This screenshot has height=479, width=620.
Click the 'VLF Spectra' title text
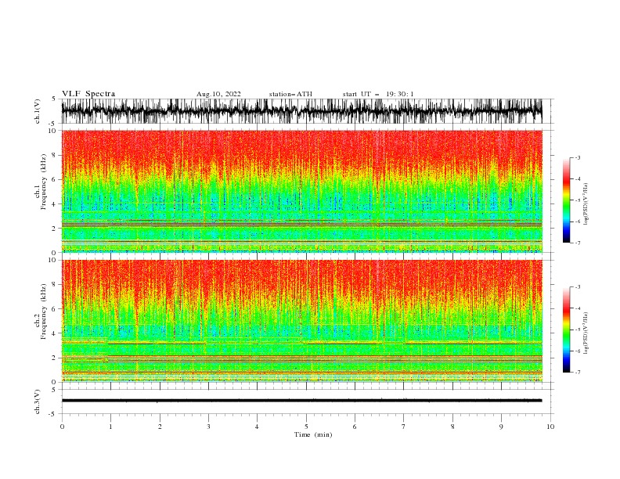pos(88,94)
